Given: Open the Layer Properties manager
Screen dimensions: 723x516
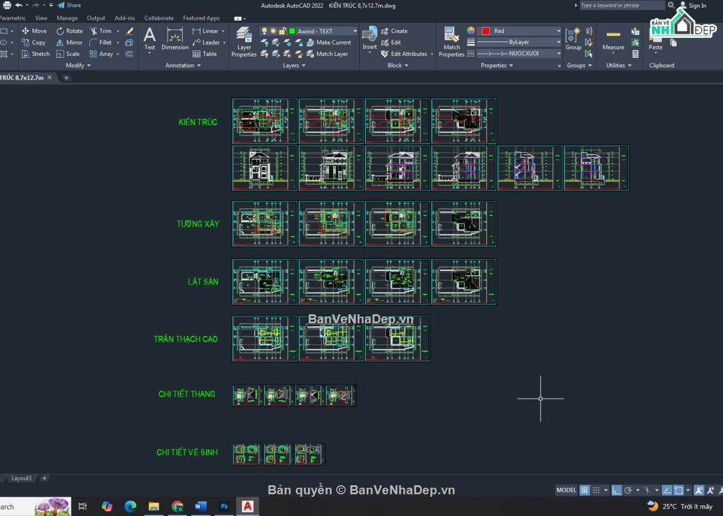Looking at the screenshot, I should pyautogui.click(x=244, y=41).
